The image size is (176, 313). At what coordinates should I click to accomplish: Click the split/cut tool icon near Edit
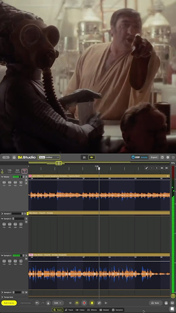[x=48, y=303]
